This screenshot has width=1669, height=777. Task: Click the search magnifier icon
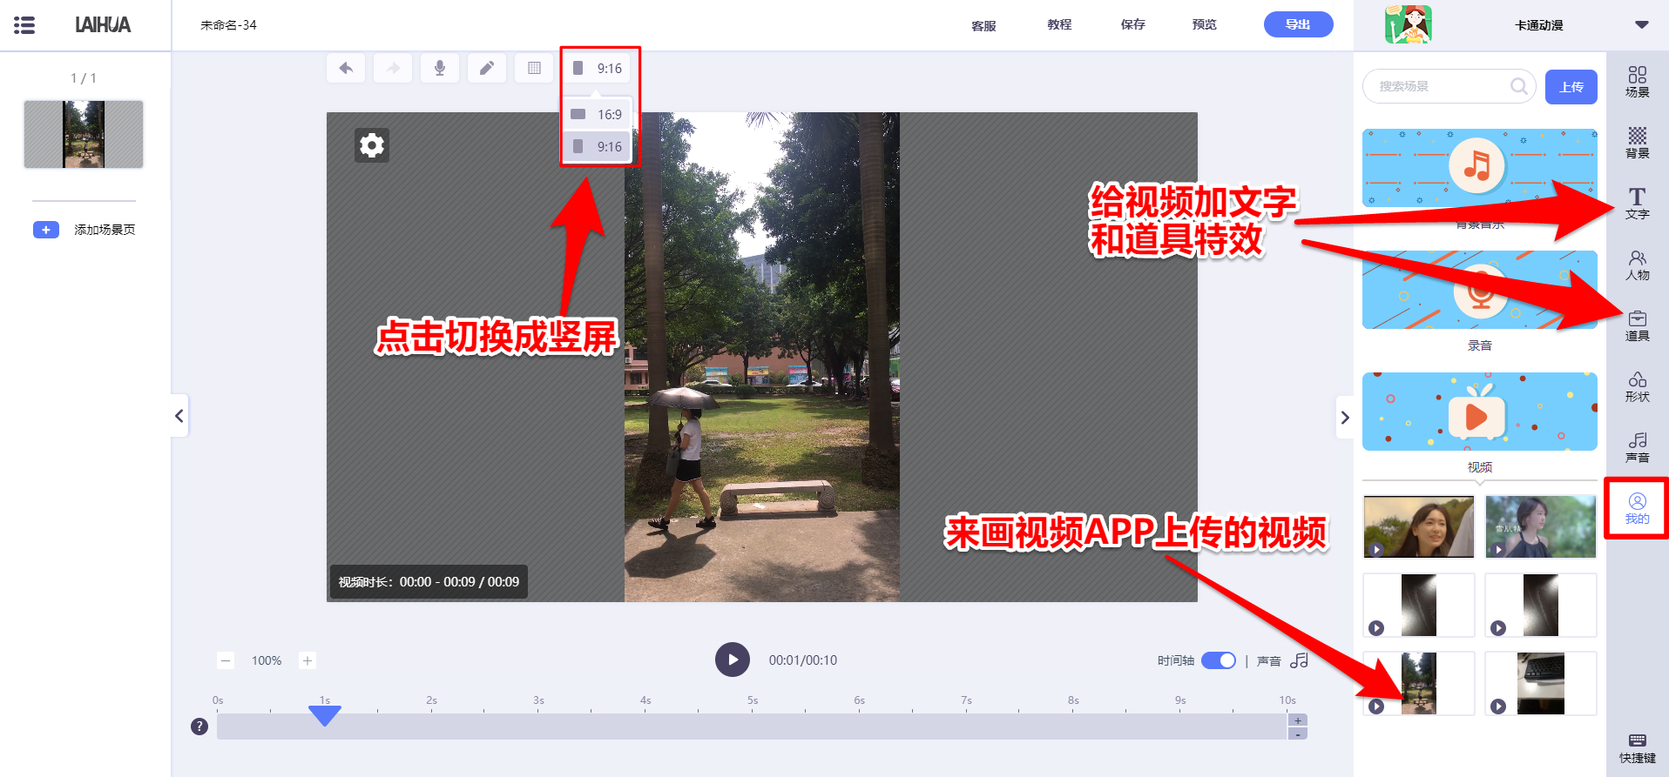pos(1518,86)
